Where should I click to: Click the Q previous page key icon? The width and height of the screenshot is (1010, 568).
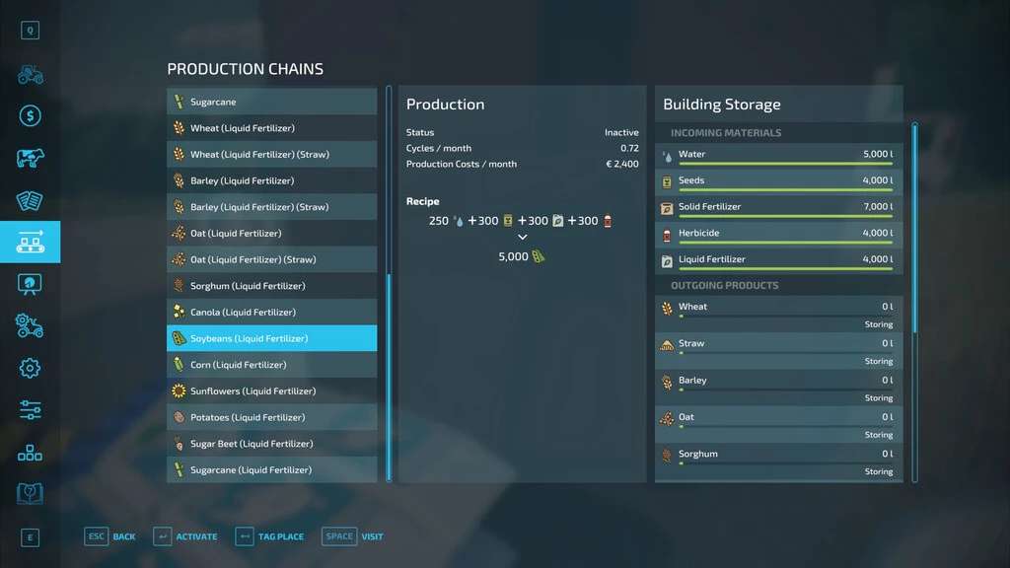coord(30,31)
